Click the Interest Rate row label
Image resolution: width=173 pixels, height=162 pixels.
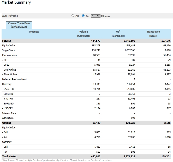point(9,113)
